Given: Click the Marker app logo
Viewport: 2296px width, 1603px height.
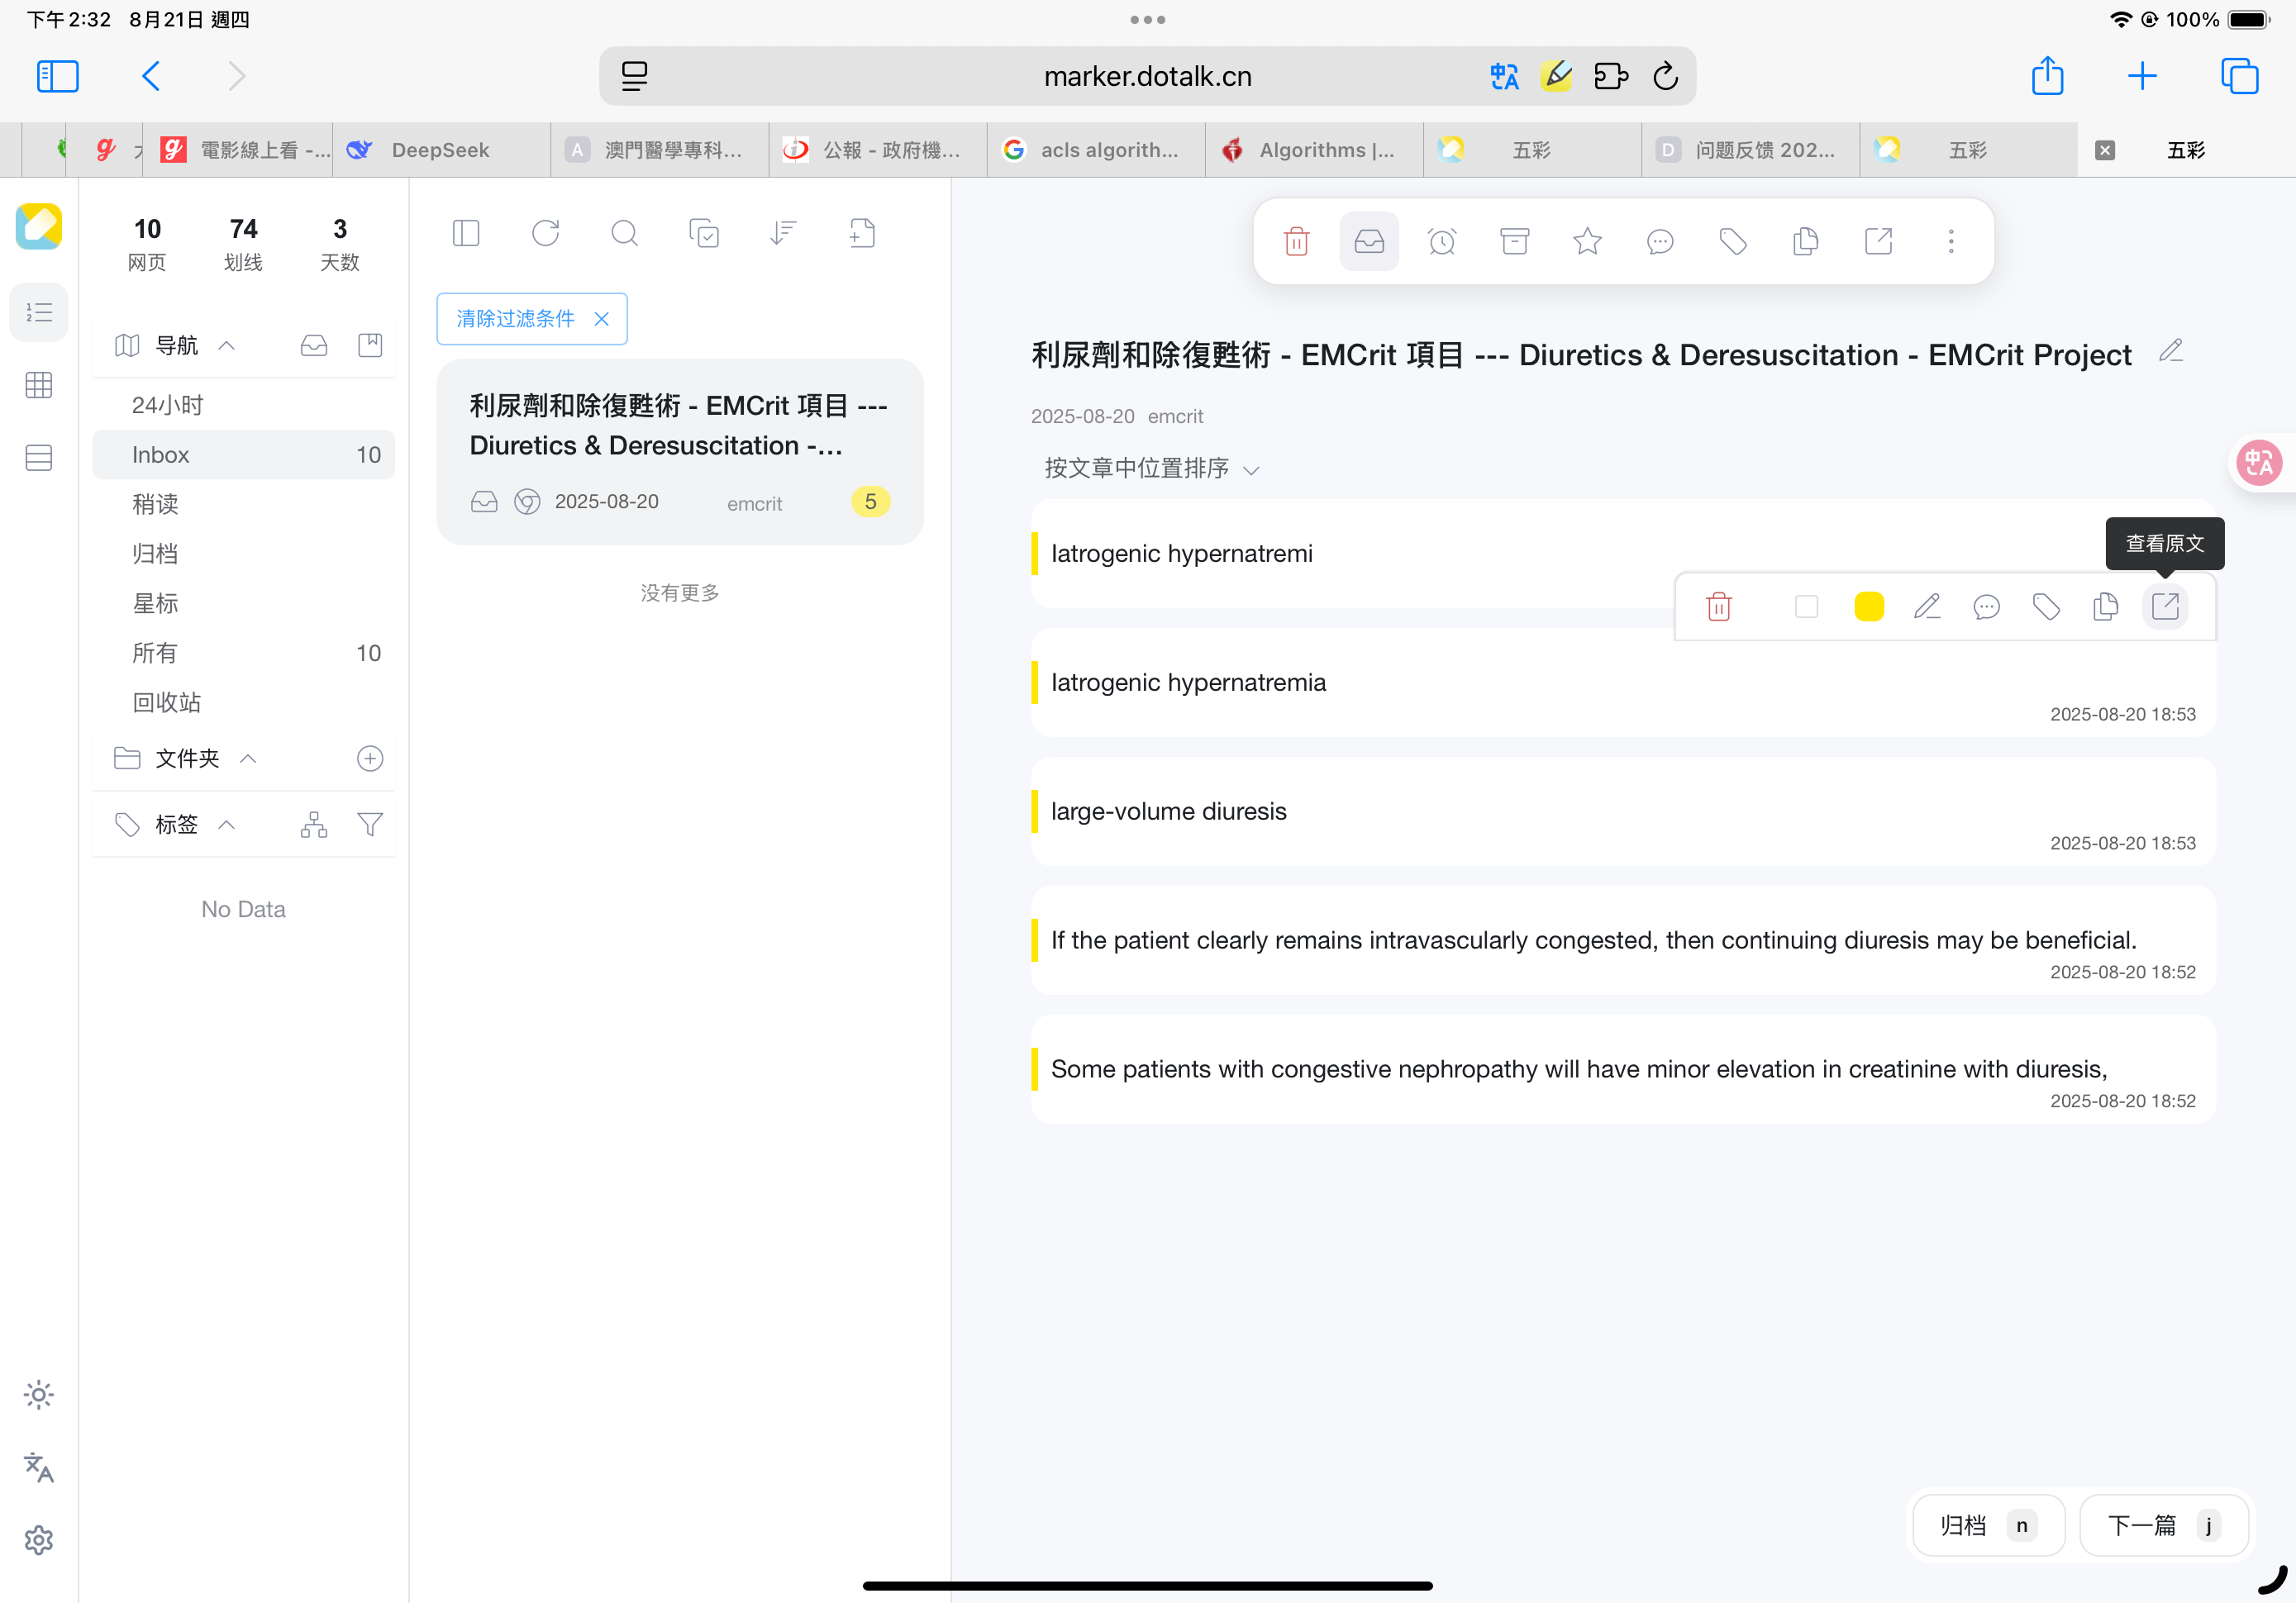Looking at the screenshot, I should tap(39, 226).
